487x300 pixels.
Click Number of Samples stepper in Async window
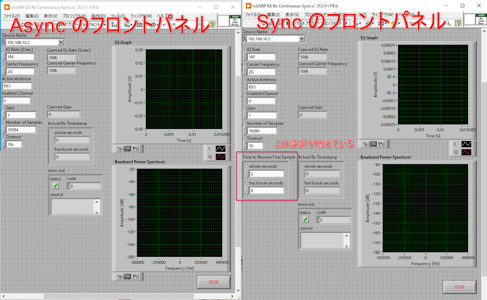pyautogui.click(x=4, y=130)
